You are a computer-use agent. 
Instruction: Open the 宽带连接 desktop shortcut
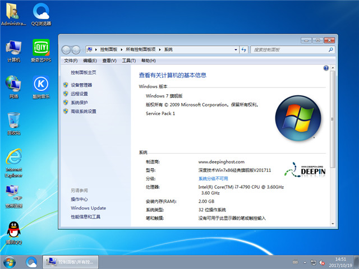13,197
